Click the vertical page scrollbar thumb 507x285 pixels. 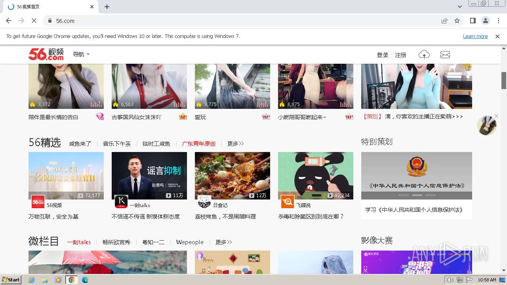504,80
